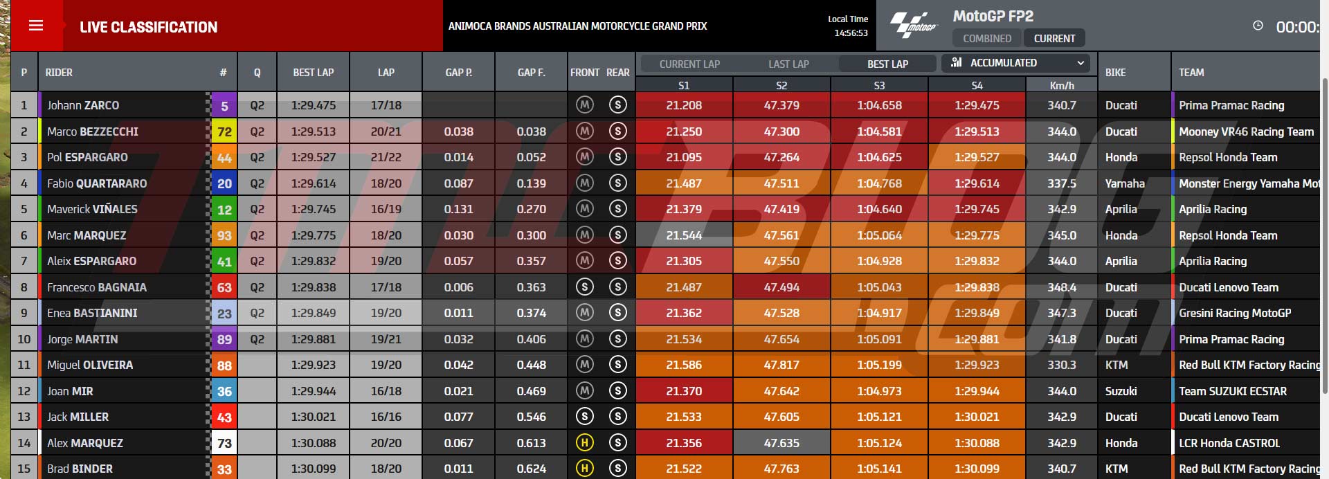Click Jack Miller's rear soft tyre icon
Viewport: 1329px width, 479px height.
[618, 417]
